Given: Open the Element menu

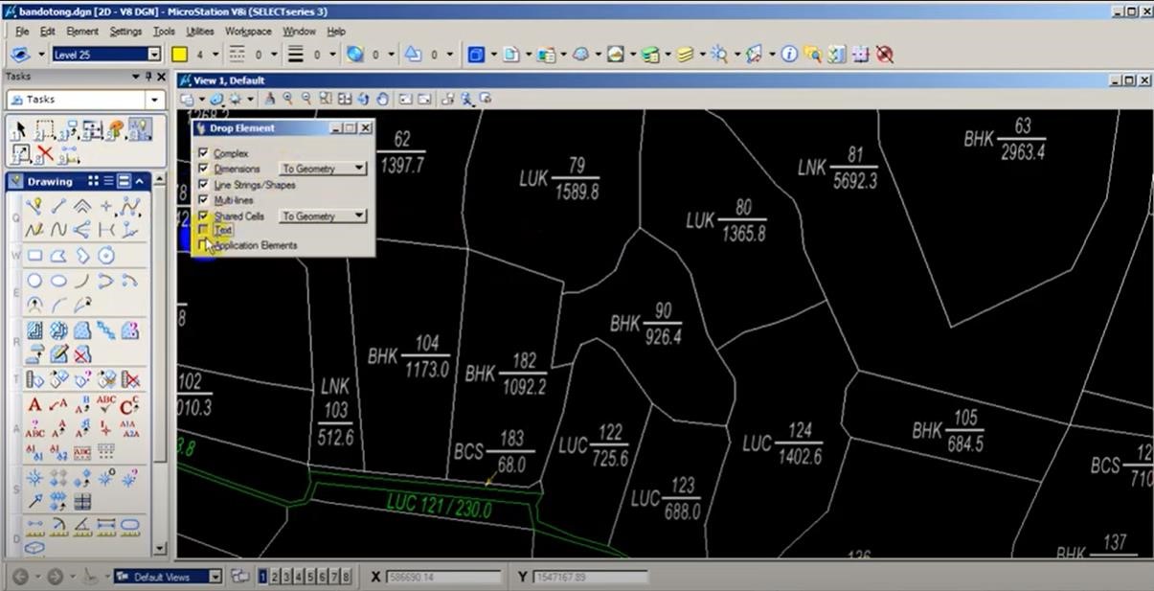Looking at the screenshot, I should click(x=82, y=32).
